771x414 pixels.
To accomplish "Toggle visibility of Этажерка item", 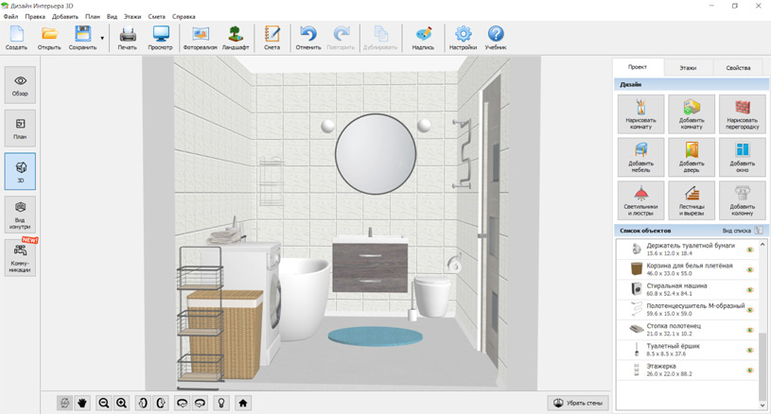I will [x=750, y=370].
